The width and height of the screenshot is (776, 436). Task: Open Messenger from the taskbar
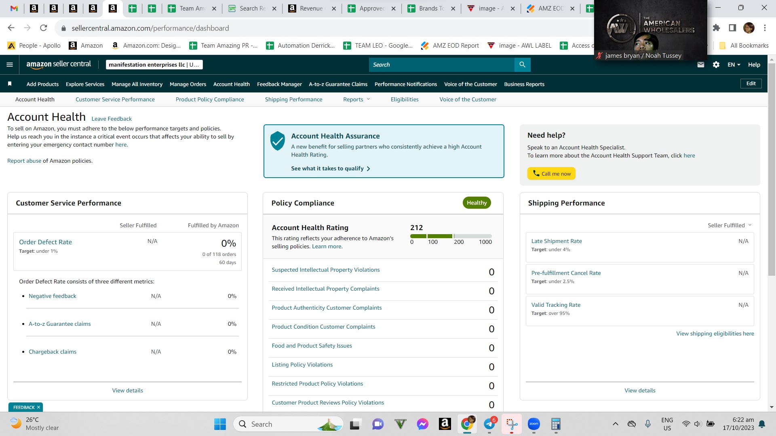click(x=423, y=424)
